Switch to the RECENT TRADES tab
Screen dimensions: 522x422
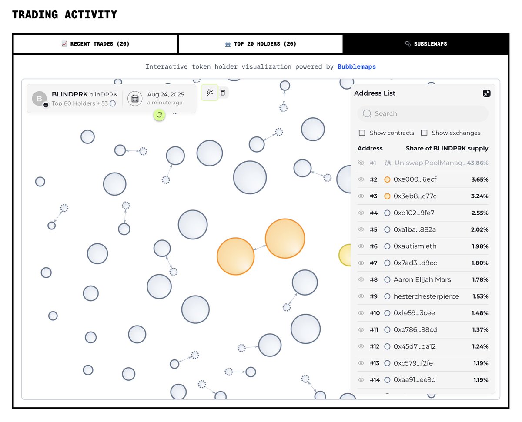(x=95, y=44)
